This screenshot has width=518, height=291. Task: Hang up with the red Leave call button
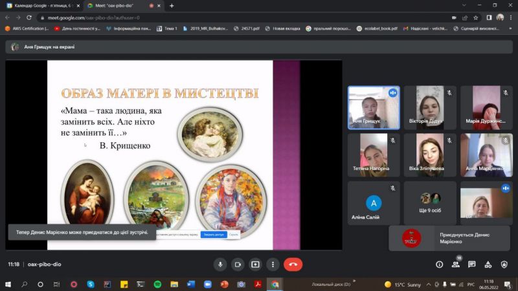point(293,264)
